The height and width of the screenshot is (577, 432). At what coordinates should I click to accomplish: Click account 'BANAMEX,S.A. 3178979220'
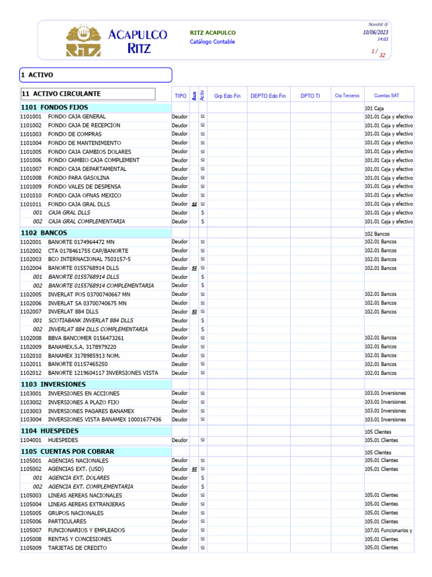tap(82, 347)
